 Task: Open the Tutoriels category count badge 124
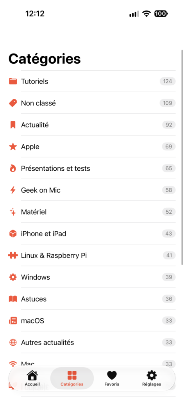coord(168,81)
